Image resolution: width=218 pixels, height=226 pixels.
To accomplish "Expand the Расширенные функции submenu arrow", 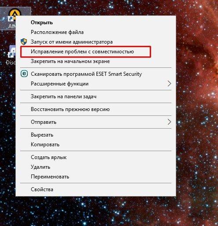I will pyautogui.click(x=170, y=84).
